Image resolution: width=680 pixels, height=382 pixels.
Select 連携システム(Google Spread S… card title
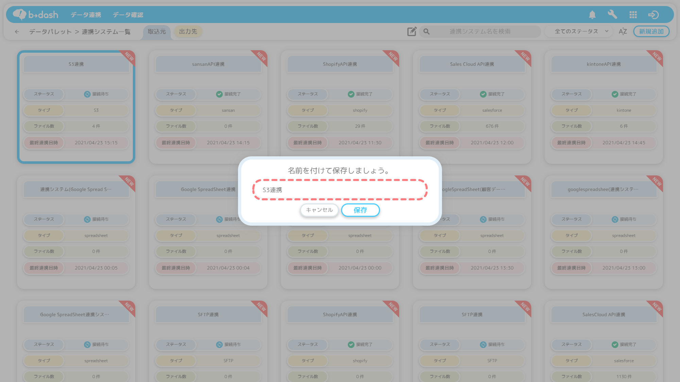(76, 189)
